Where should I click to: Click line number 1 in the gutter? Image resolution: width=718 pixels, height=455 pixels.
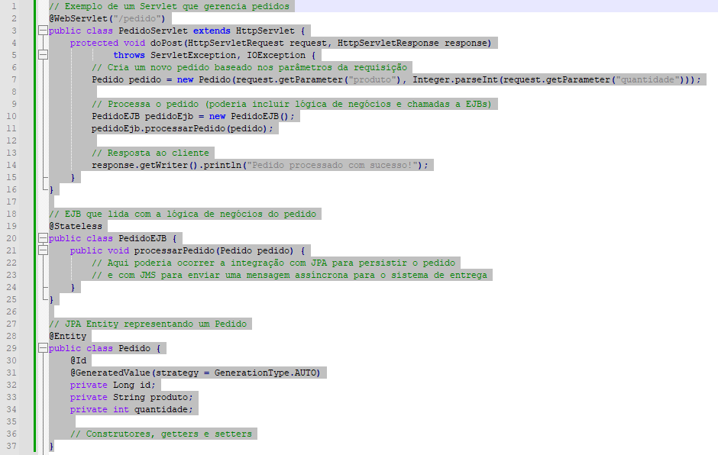(15, 6)
